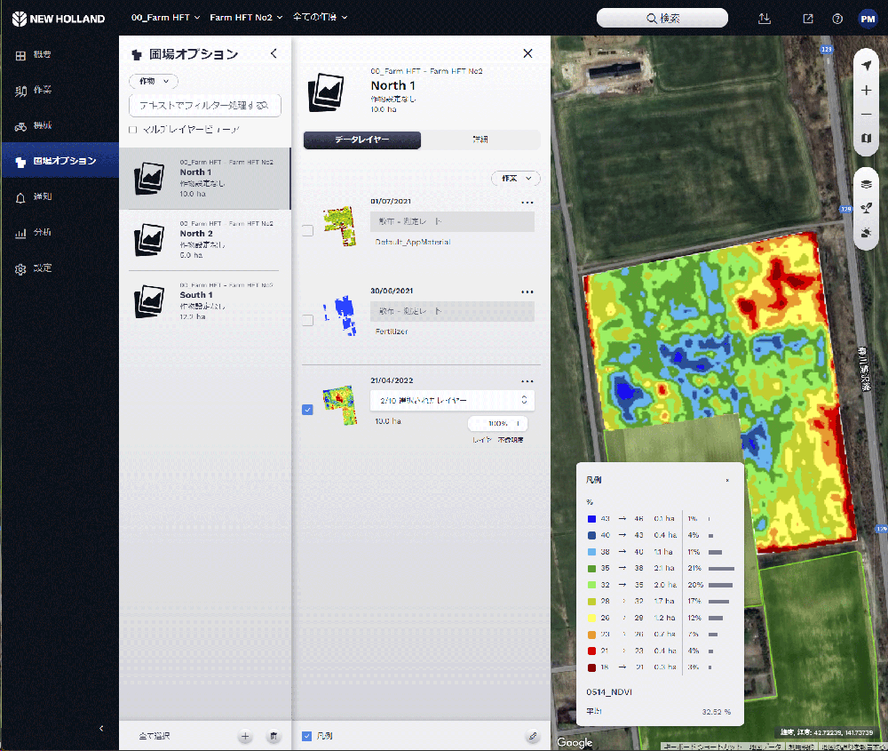
Task: Click the plant crop icon on map toolbar
Action: point(866,208)
